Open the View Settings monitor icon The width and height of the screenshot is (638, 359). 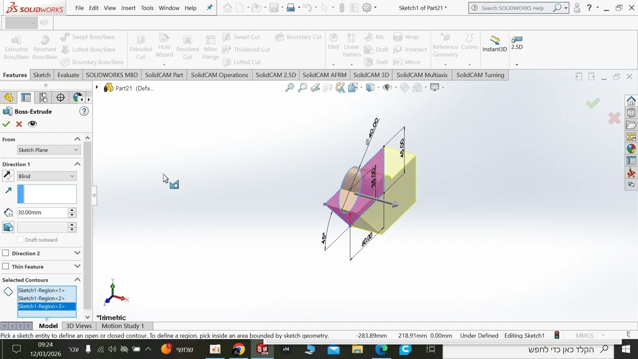coord(435,88)
